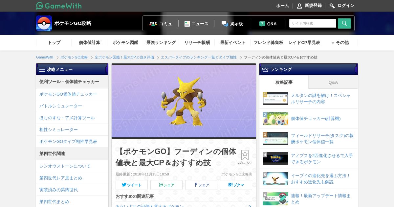Open レイドCP早見表 navigation item
Viewport: 394px width, 207px height.
[304, 43]
